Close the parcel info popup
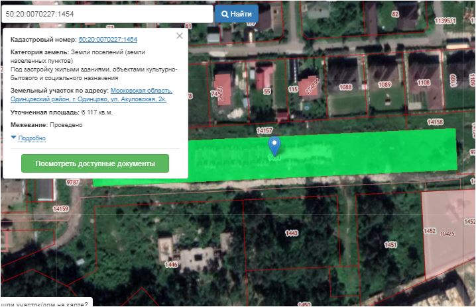This screenshot has width=476, height=307. [180, 36]
